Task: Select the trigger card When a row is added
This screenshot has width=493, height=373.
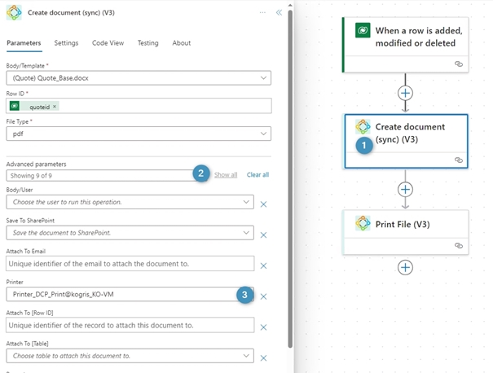Action: point(406,45)
